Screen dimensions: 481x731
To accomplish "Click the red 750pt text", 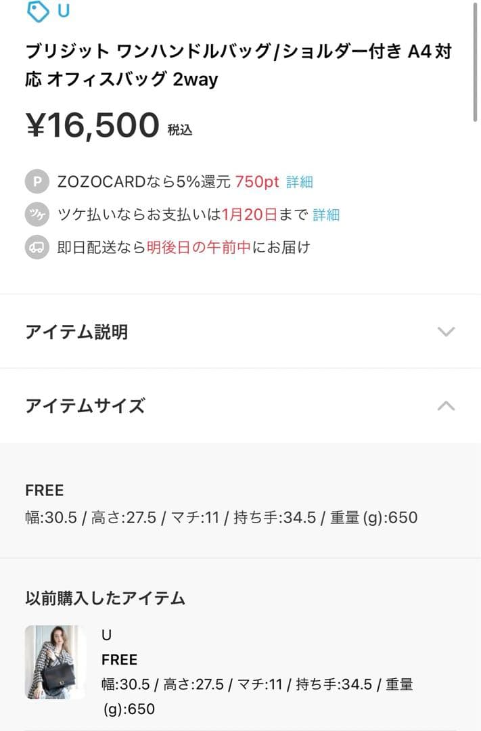I will tap(258, 181).
